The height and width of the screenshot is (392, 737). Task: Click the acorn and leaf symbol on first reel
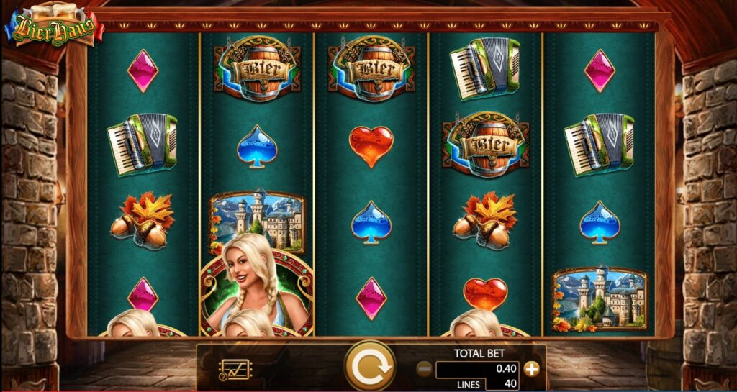click(143, 220)
